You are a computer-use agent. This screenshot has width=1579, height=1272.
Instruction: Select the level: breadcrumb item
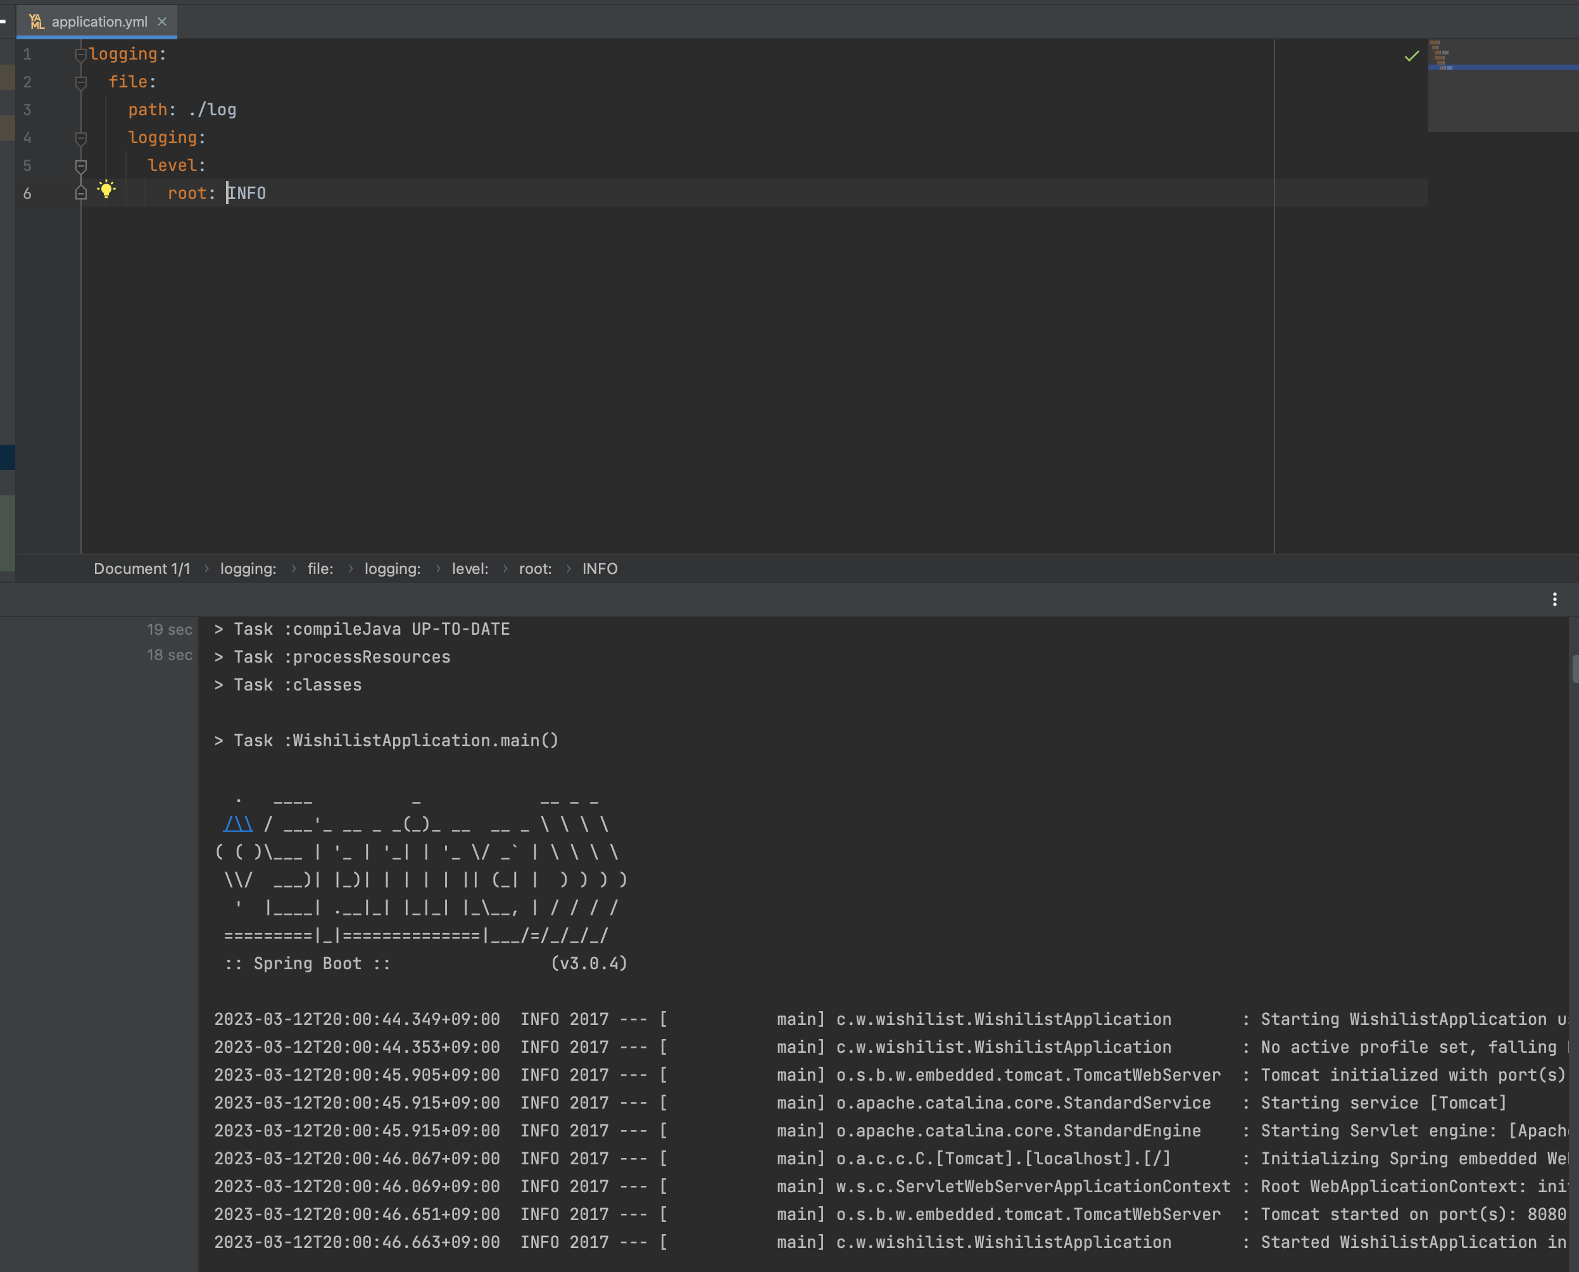pos(469,569)
